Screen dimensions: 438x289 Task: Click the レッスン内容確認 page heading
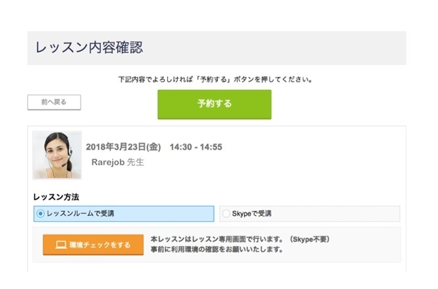click(89, 47)
